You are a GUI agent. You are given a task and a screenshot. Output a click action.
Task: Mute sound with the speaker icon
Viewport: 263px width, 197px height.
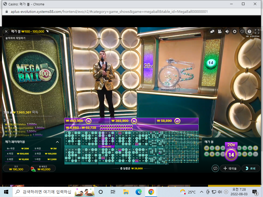click(x=227, y=32)
